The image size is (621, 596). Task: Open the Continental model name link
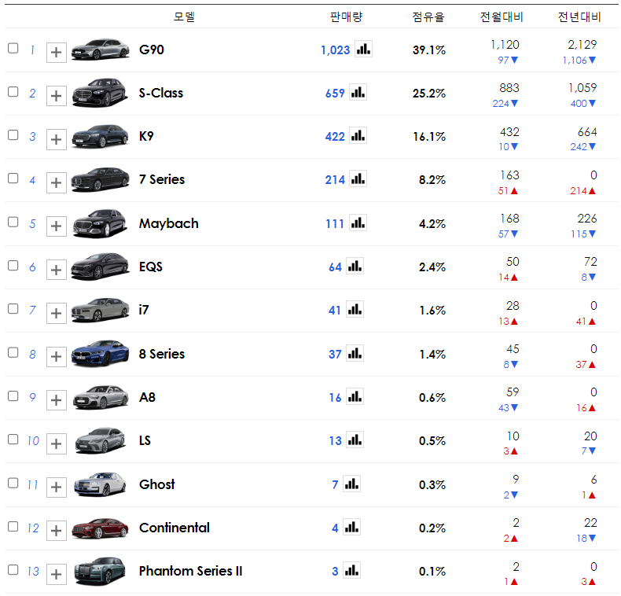[x=175, y=528]
